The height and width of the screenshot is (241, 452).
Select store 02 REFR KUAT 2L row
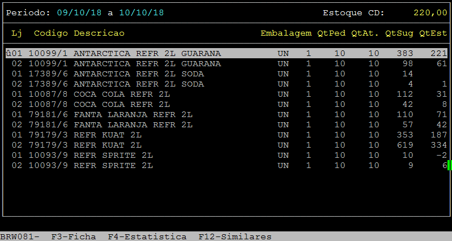[x=227, y=145]
